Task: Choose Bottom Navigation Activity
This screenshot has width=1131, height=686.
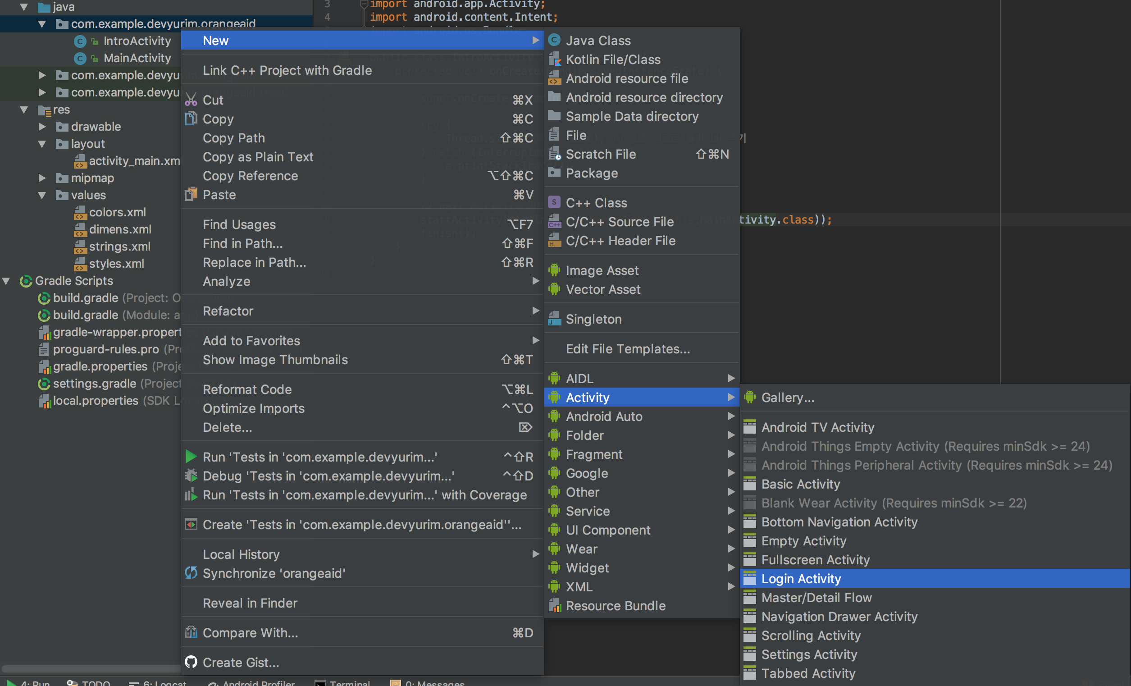Action: pos(935,521)
